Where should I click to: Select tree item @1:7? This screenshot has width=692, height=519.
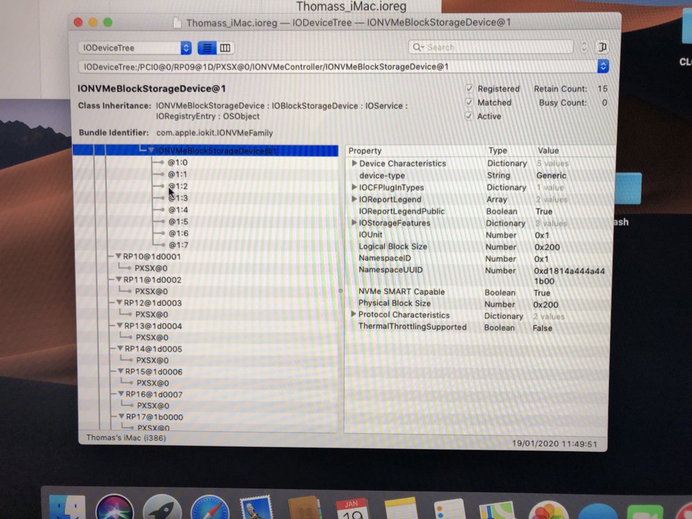point(179,245)
